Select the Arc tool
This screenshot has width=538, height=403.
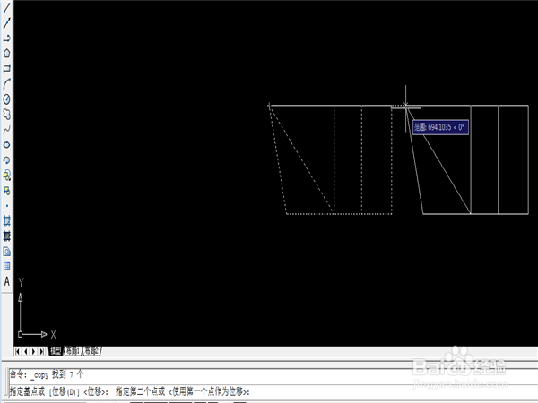pyautogui.click(x=7, y=84)
